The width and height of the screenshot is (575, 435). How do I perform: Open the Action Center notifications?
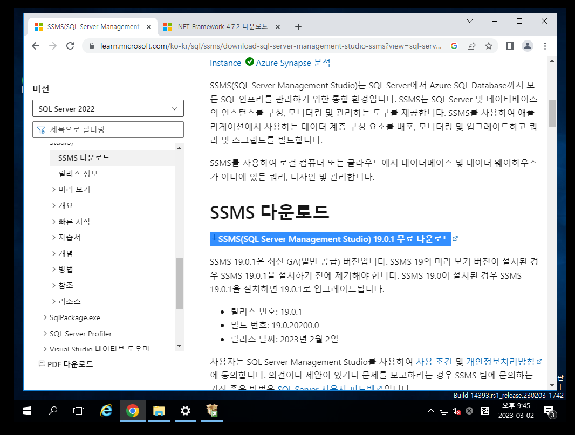point(550,411)
